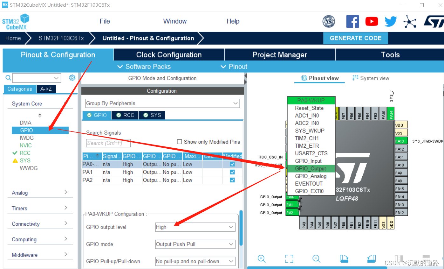
Task: Open the Pinout dropdown menu
Action: coord(234,67)
